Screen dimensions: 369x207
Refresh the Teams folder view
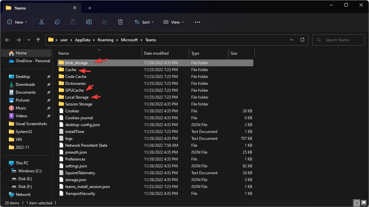click(302, 40)
